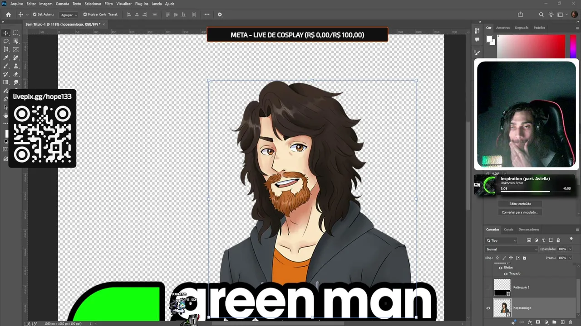
Task: Toggle Efeitos visibility eye
Action: (x=501, y=268)
